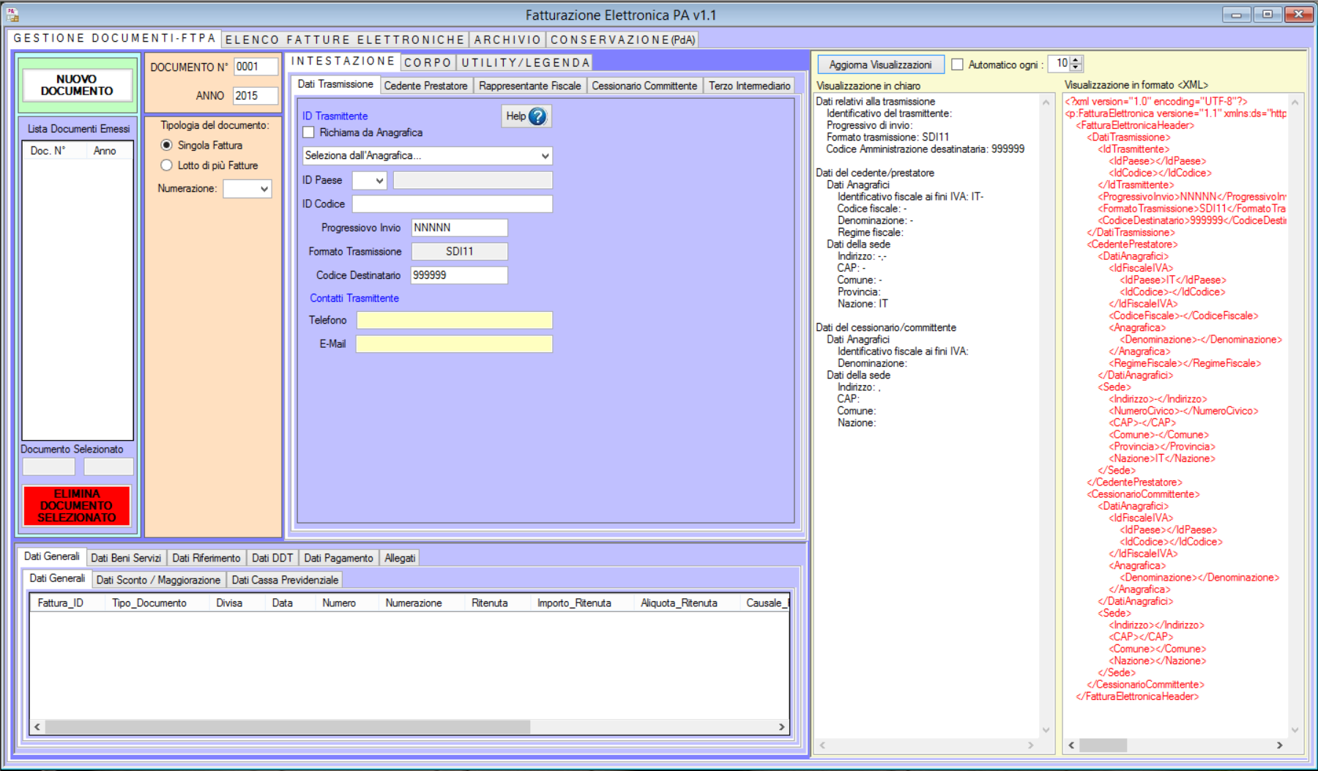Open the Dati Cassa Previdenziale sub-tab

click(x=285, y=580)
